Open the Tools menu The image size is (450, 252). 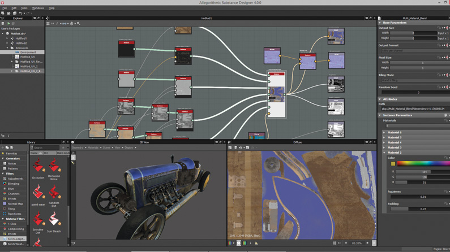click(x=24, y=8)
